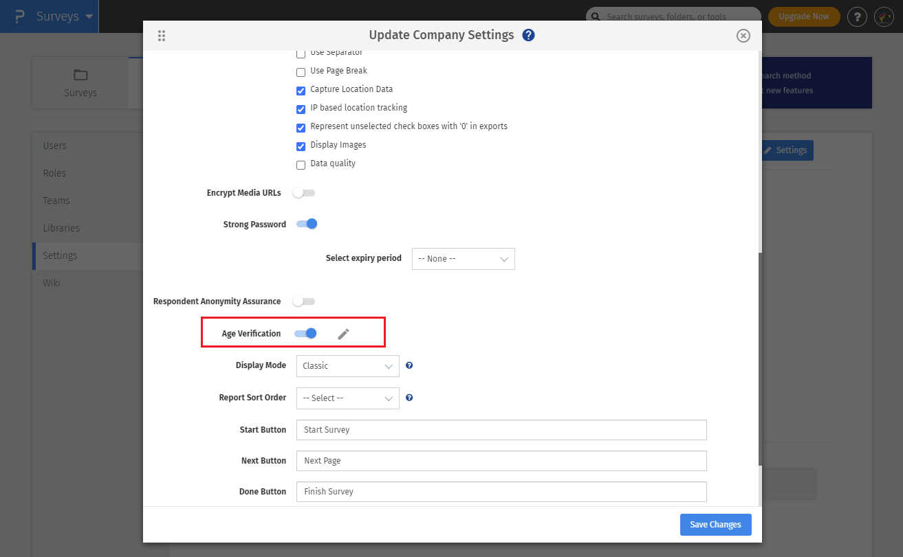Viewport: 903px width, 557px height.
Task: Enable the Data quality checkbox
Action: pyautogui.click(x=301, y=165)
